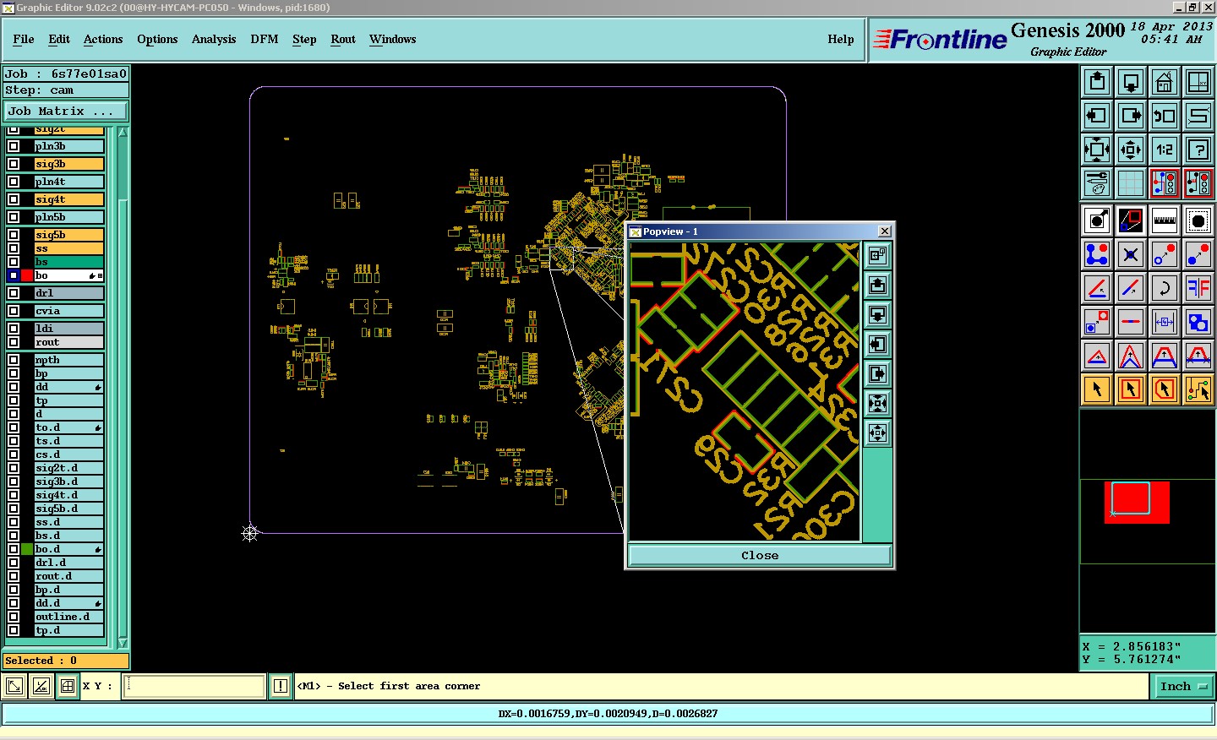Click the zoom in icon in main toolbar
Viewport: 1217px width, 740px height.
click(1097, 150)
